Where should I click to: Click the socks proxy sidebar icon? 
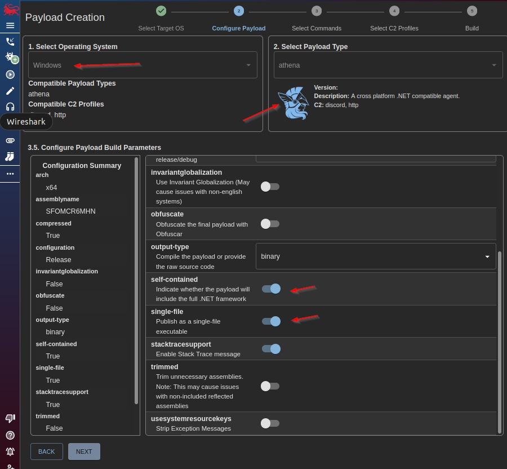10,157
